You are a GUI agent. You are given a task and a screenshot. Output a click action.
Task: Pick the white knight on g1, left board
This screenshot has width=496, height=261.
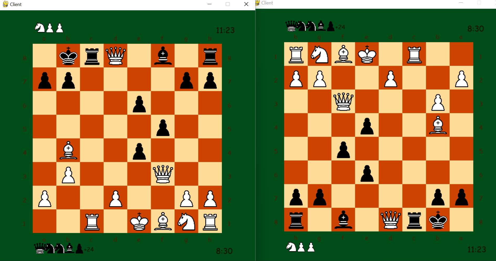(187, 221)
